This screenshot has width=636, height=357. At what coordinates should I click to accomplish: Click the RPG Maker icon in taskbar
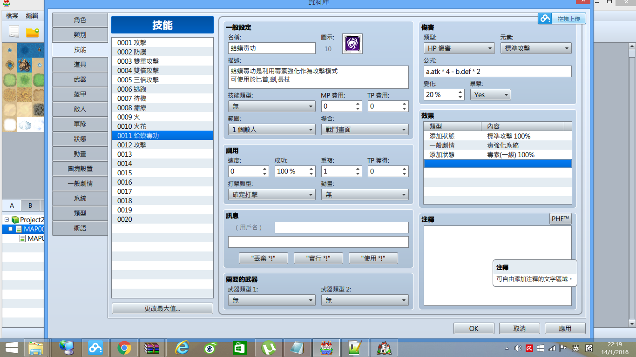tap(326, 347)
